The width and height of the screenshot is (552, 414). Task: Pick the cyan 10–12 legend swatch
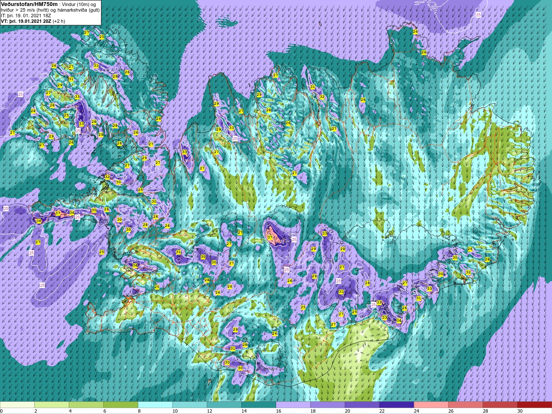pyautogui.click(x=190, y=405)
